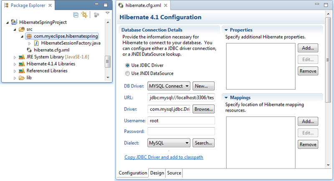The height and width of the screenshot is (181, 334).
Task: Open the Dialect MySQL dropdown
Action: point(169,143)
